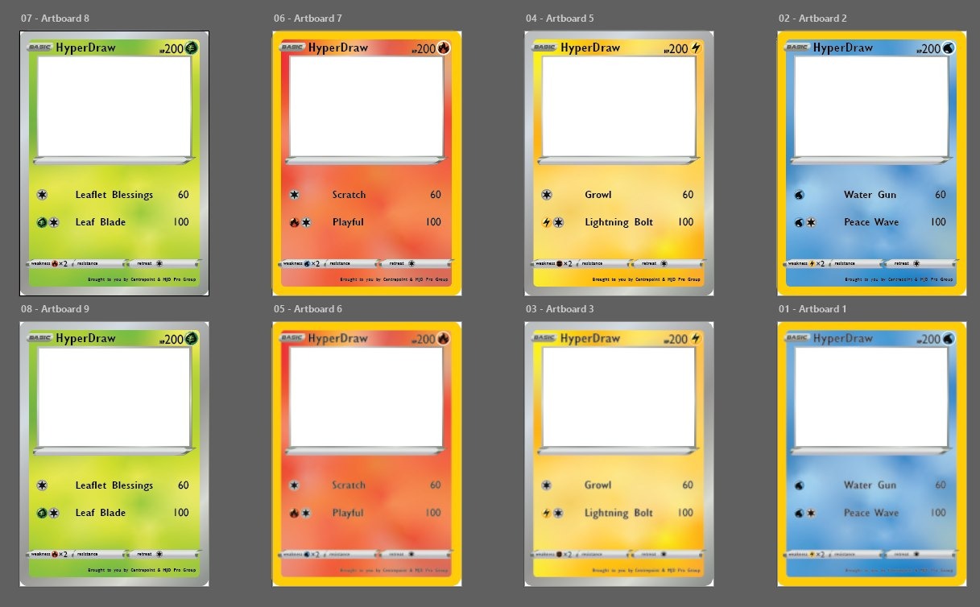Select the colorless star icon next to Leaflet Blessings on Artboard 9
Screen dimensions: 980x607
42,485
